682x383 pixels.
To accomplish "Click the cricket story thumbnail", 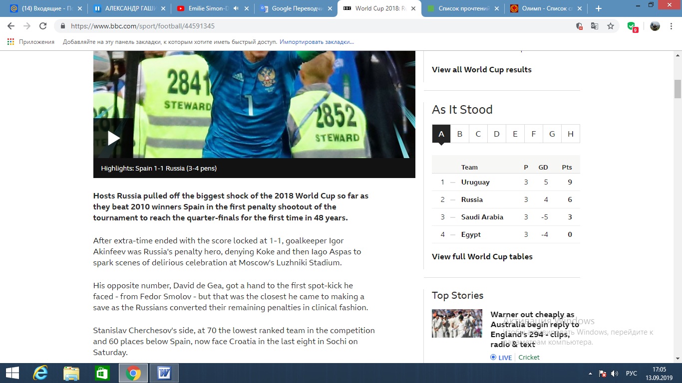I will click(457, 323).
